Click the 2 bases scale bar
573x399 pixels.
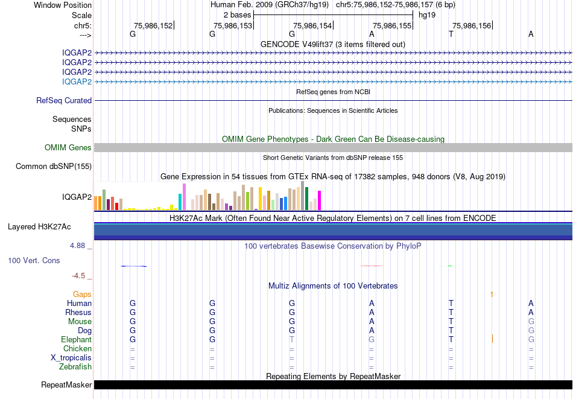[334, 15]
